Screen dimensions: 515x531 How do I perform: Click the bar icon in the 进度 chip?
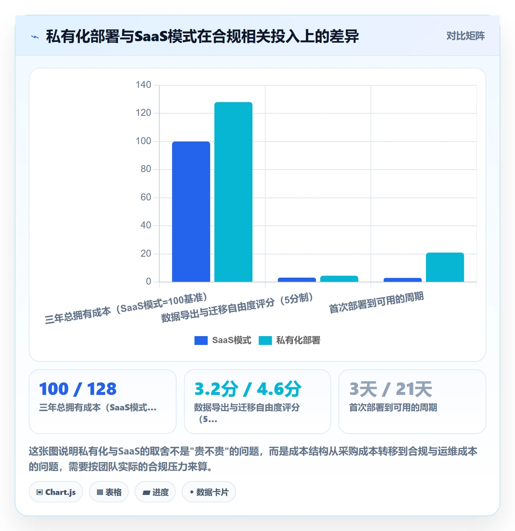(x=146, y=492)
